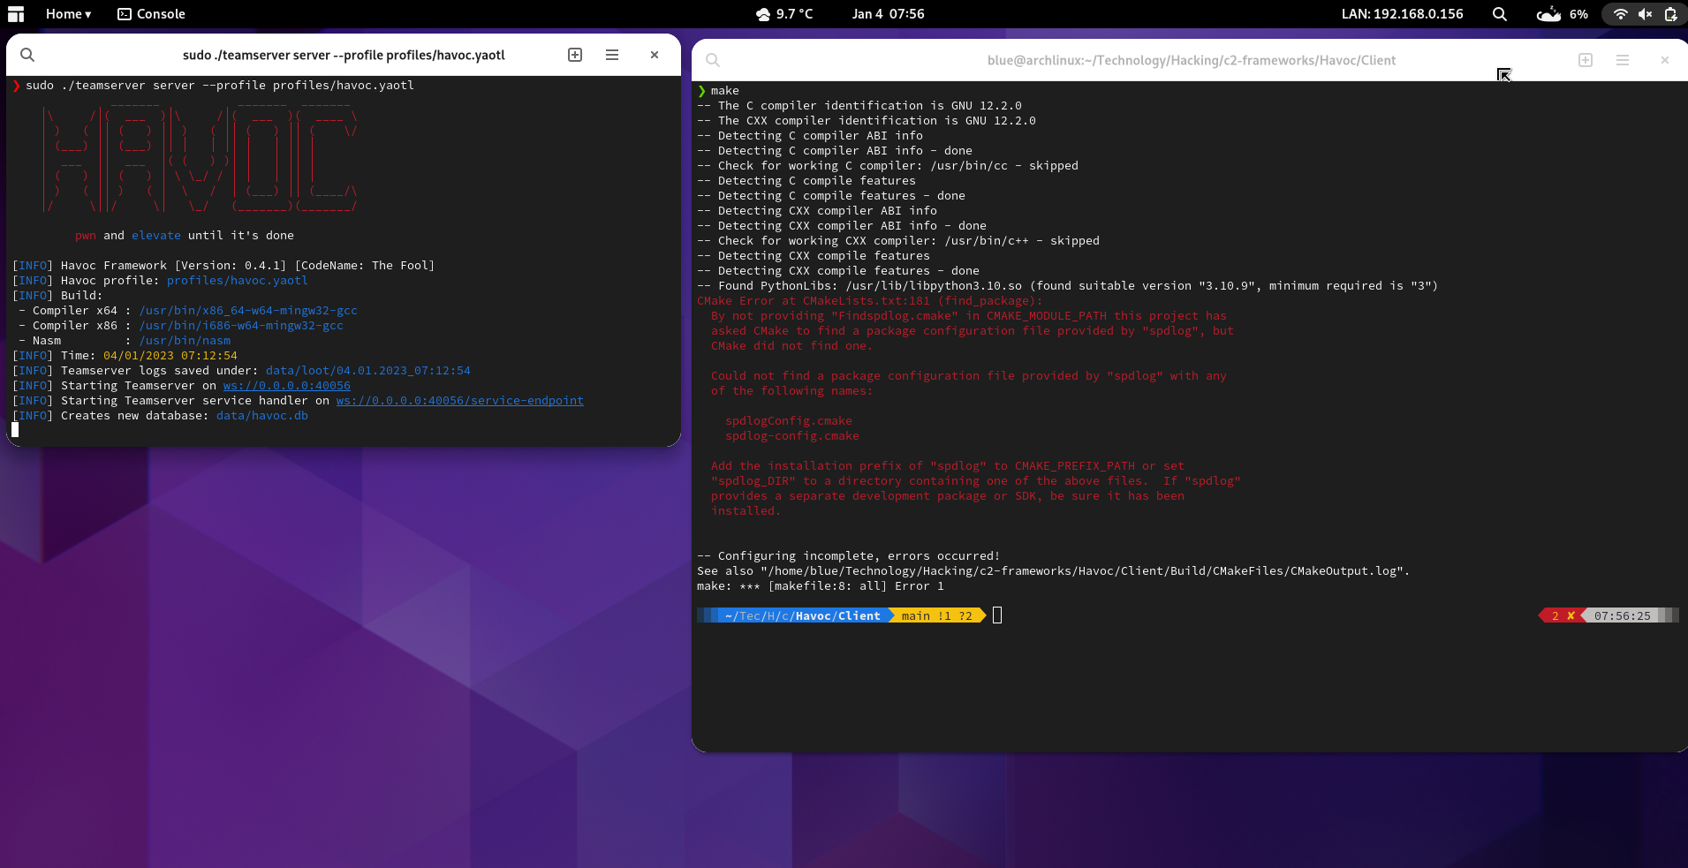
Task: Open the service-endpoint teamserver link
Action: point(459,400)
